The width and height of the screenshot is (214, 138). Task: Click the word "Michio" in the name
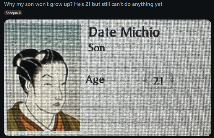point(140,32)
